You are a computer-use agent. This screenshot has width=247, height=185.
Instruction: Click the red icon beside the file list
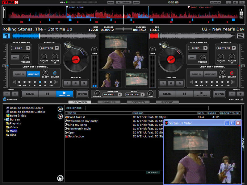60,116
